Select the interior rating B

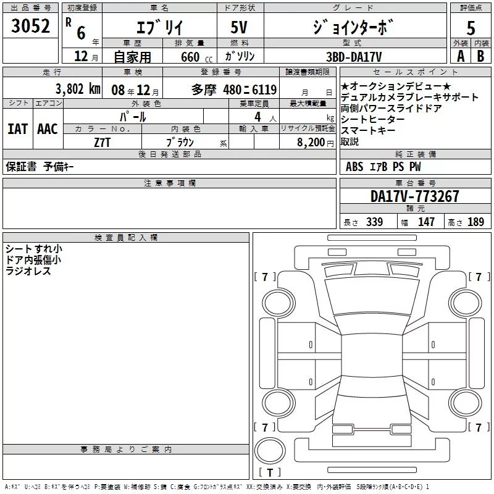pos(480,56)
